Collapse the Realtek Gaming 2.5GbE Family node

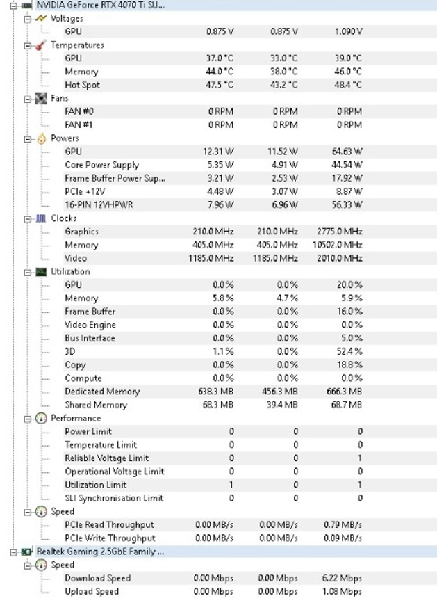pyautogui.click(x=14, y=552)
